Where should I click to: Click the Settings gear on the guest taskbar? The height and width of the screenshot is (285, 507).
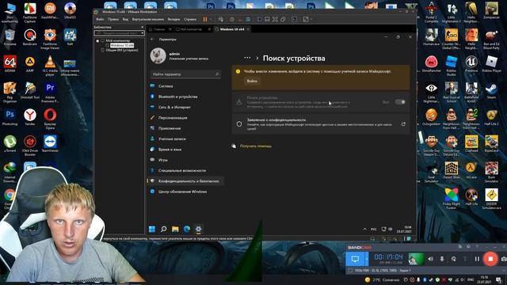pyautogui.click(x=199, y=229)
